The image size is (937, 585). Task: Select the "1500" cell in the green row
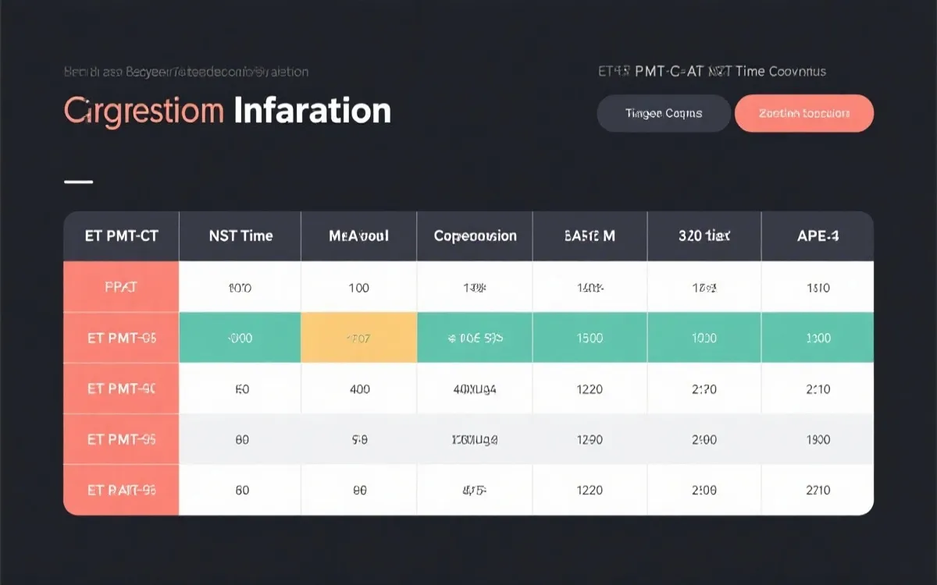590,339
